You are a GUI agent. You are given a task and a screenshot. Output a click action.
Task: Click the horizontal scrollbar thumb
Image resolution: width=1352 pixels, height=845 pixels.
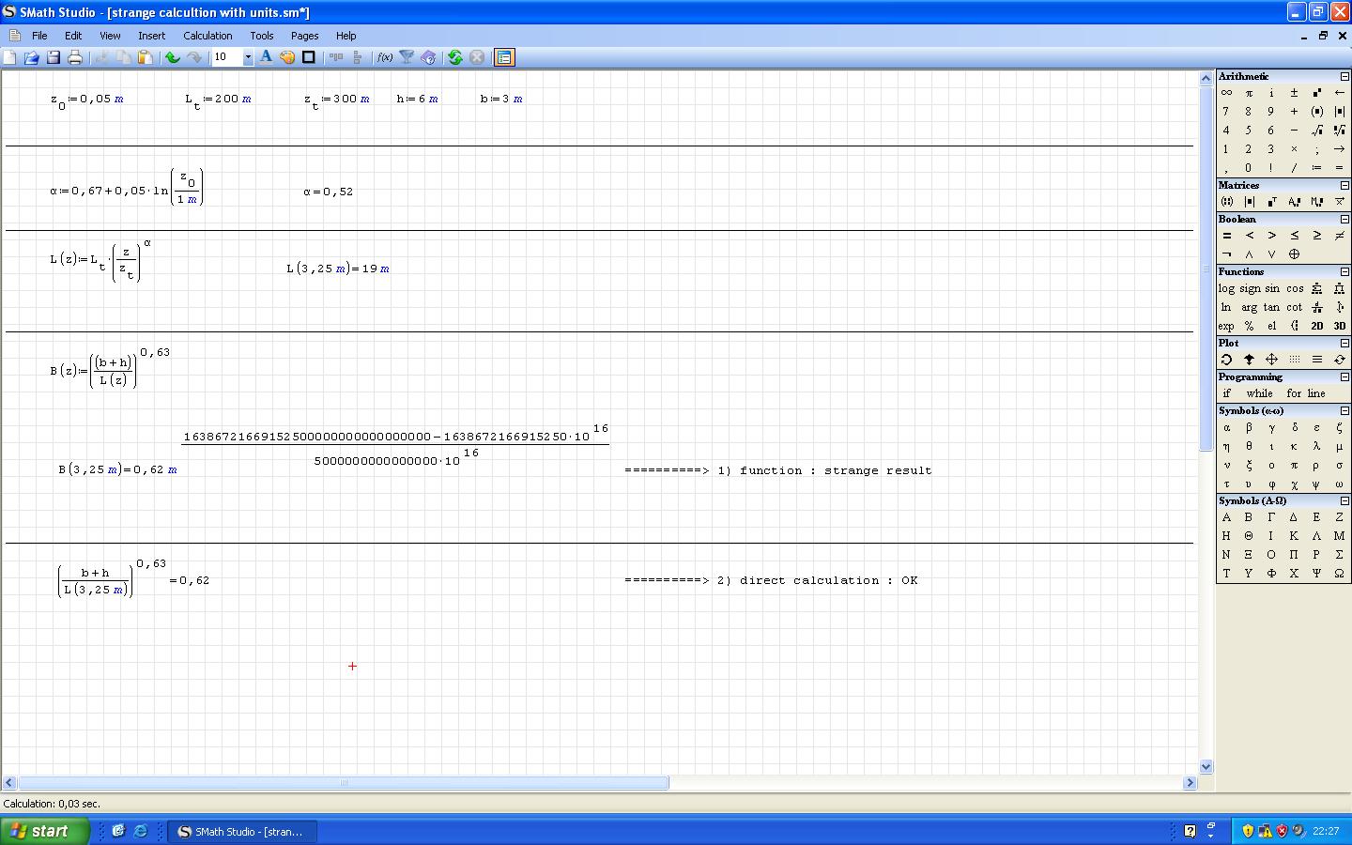click(x=343, y=782)
